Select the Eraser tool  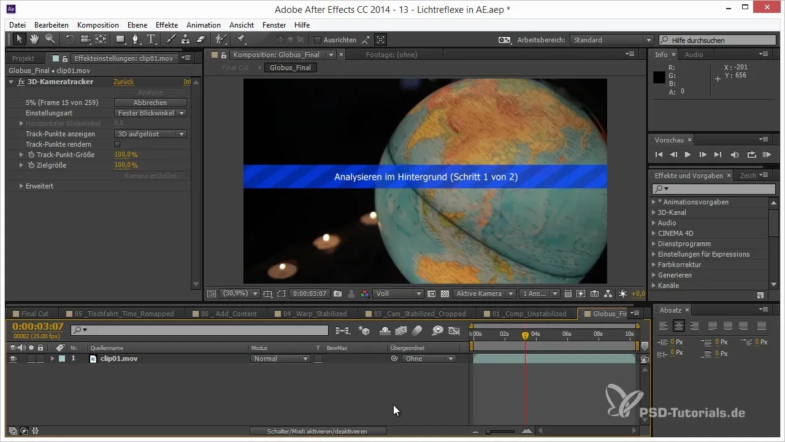(201, 39)
